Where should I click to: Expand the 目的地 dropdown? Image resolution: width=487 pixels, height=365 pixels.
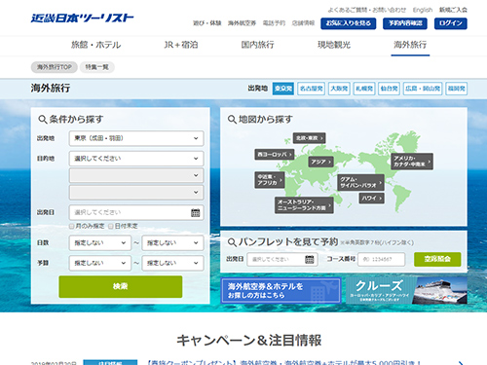coord(136,159)
